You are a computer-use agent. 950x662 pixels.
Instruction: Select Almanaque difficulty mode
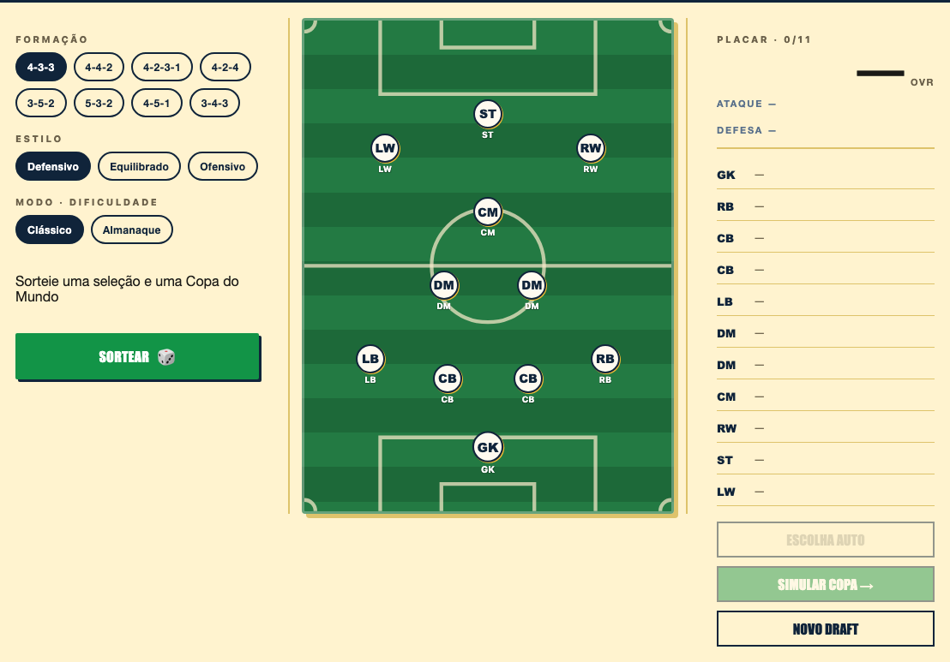pos(132,230)
